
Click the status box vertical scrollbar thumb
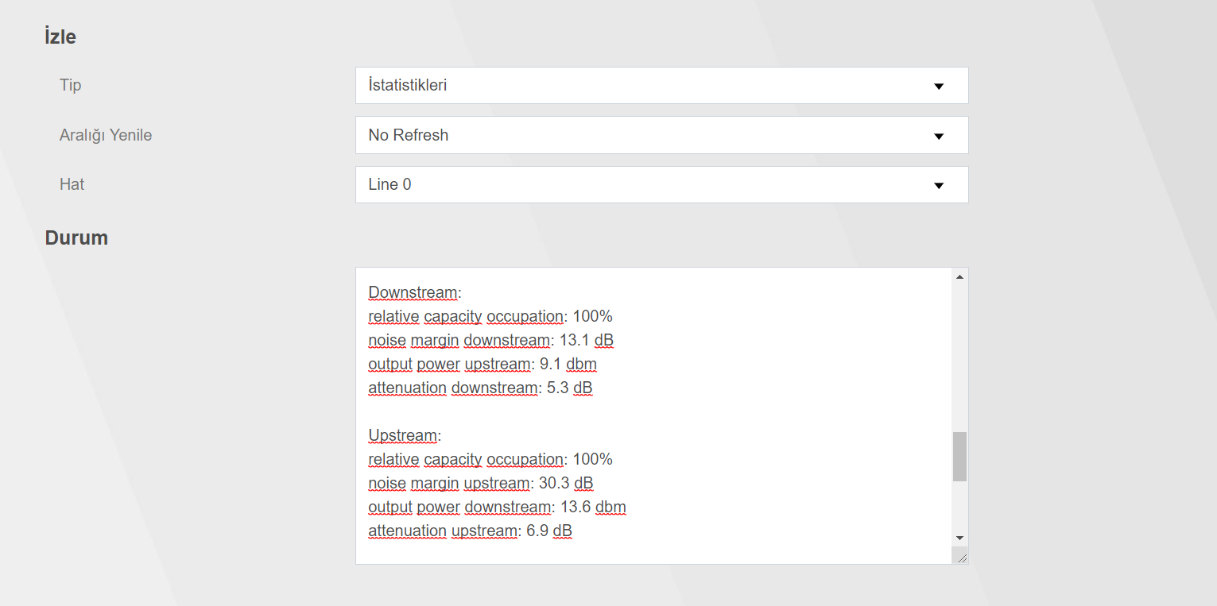pos(959,457)
